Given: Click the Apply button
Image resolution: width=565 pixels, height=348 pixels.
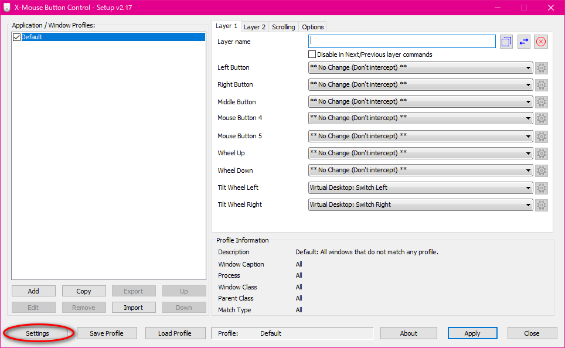Looking at the screenshot, I should click(x=472, y=333).
